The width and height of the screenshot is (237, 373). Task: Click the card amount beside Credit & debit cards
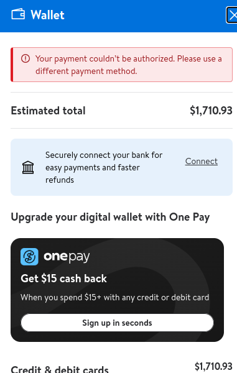click(x=213, y=367)
